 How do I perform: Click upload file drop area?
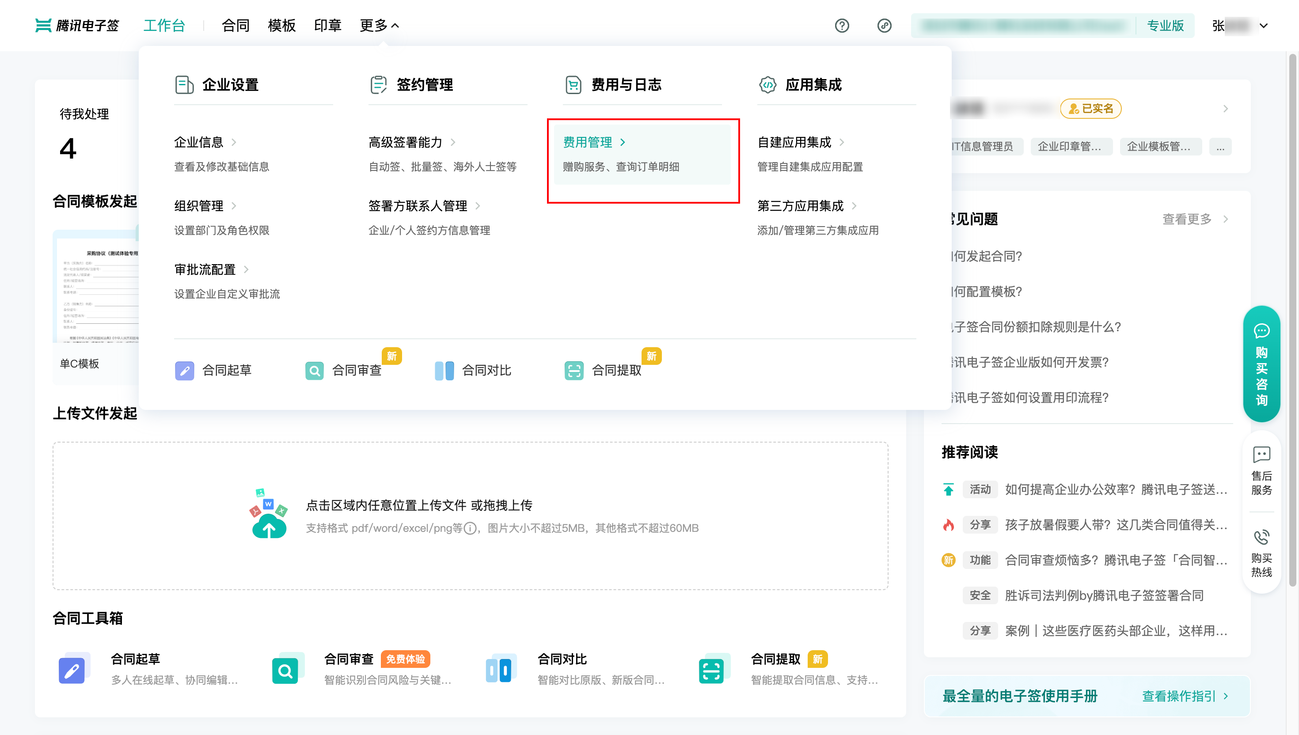pyautogui.click(x=470, y=516)
